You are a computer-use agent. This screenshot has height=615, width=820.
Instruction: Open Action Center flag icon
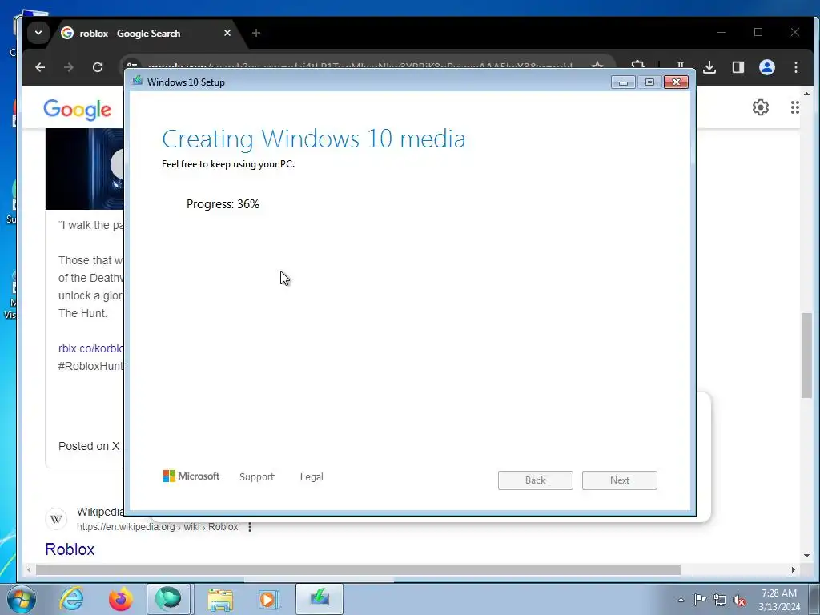(x=700, y=600)
